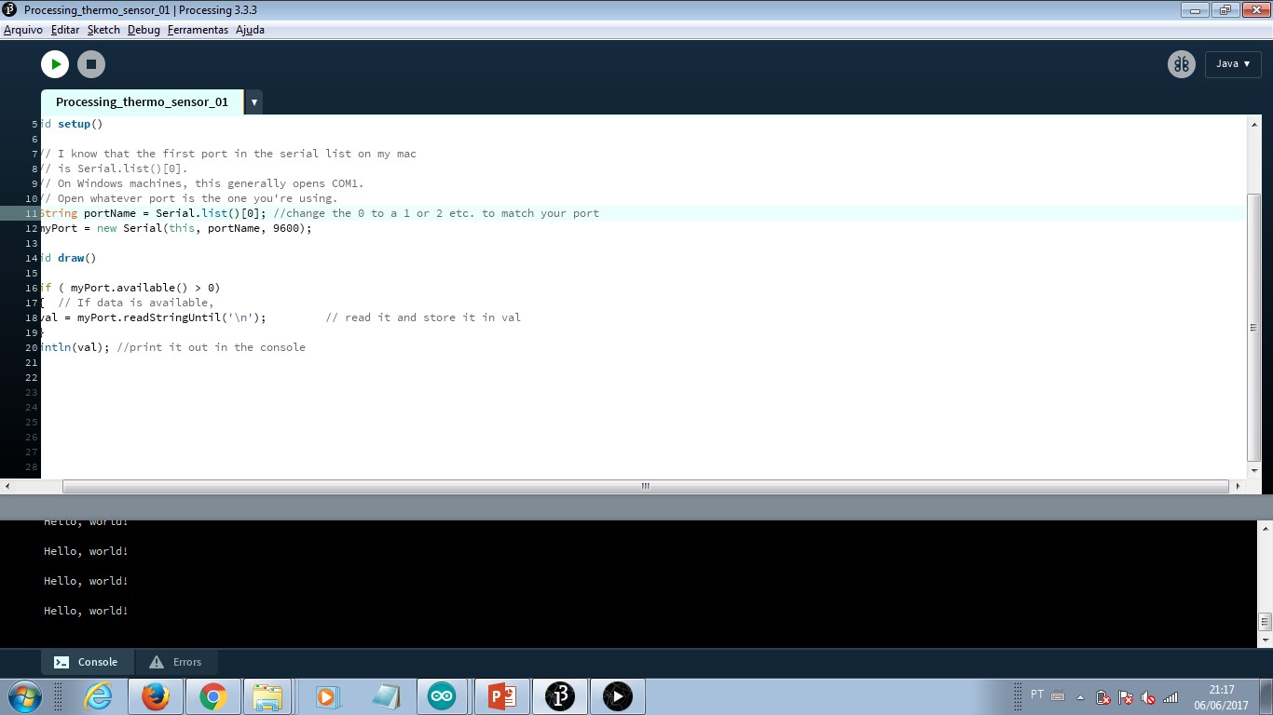Click the 'On Windows machines' comment line
Viewport: 1273px width, 715px height.
tap(203, 183)
